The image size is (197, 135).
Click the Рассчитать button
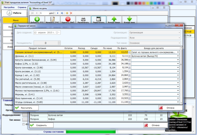click(x=26, y=108)
